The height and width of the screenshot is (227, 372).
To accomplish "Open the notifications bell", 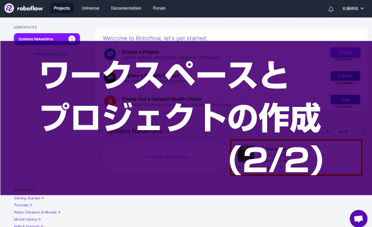I will point(331,9).
